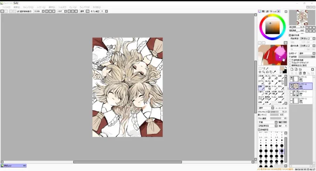Delete layer with the trash icon
316x171 pixels.
[x=304, y=73]
